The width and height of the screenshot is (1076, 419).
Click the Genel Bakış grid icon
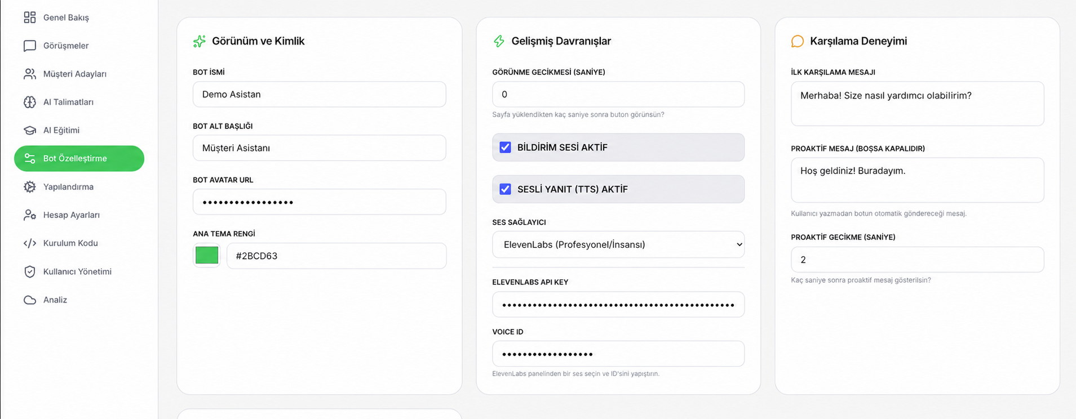click(30, 17)
